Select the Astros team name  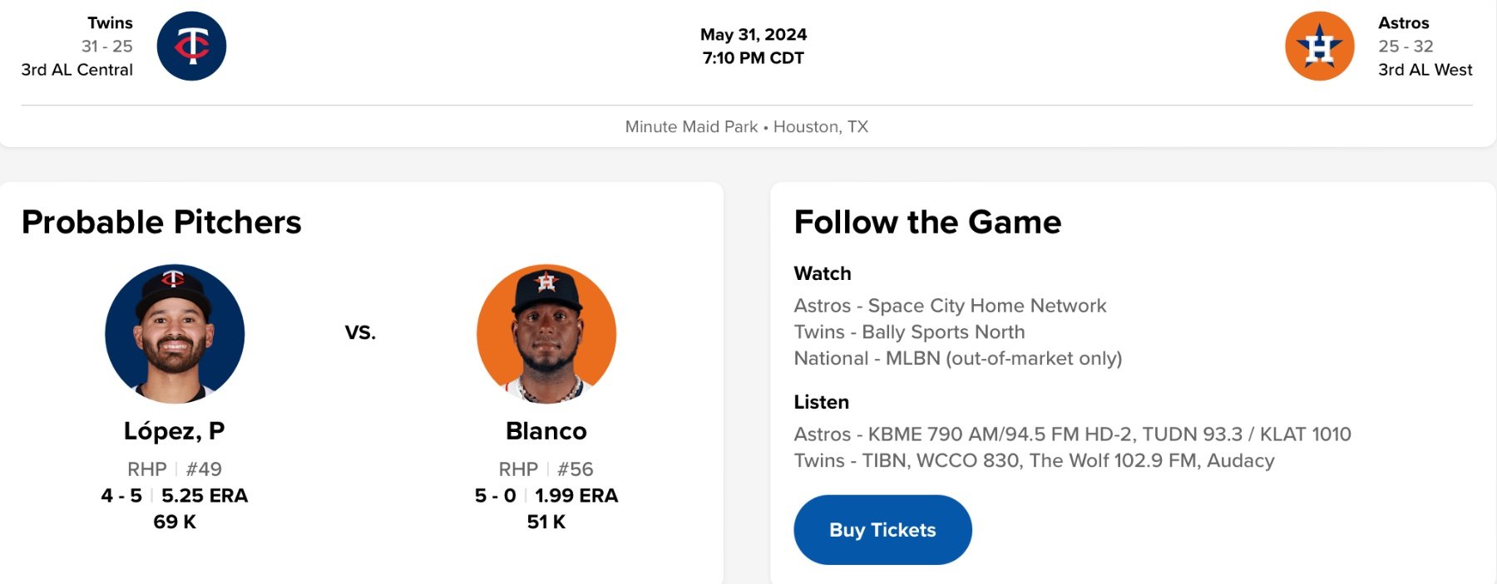[1403, 23]
